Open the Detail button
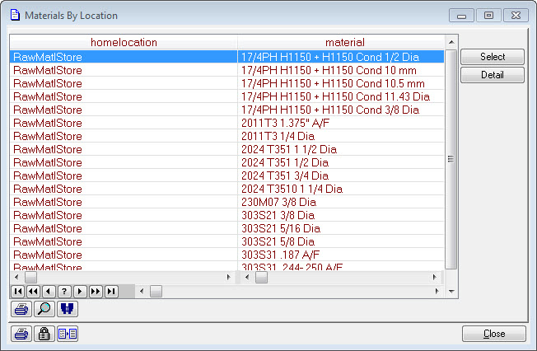This screenshot has height=351, width=537. click(493, 75)
